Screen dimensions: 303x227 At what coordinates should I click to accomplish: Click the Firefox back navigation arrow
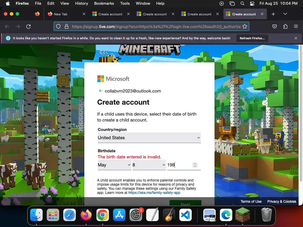pos(7,26)
